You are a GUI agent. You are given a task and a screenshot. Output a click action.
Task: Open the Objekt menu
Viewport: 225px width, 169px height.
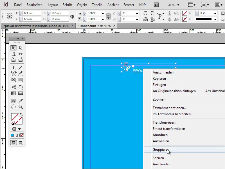[82, 5]
